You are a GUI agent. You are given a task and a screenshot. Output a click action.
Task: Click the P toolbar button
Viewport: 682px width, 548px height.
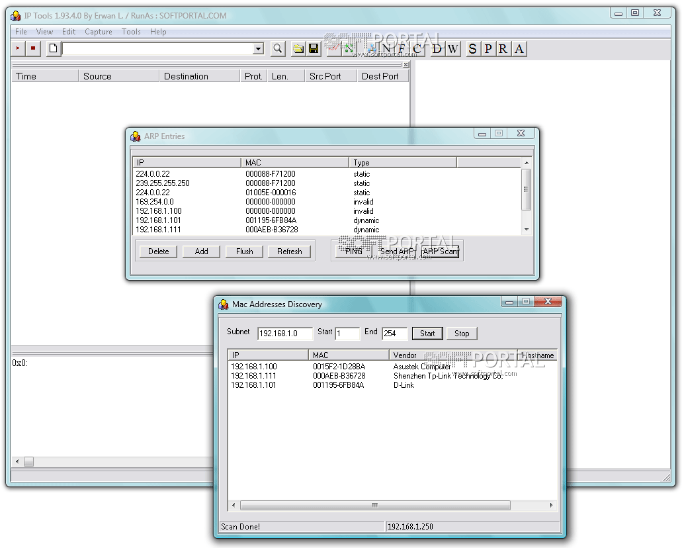[x=488, y=49]
